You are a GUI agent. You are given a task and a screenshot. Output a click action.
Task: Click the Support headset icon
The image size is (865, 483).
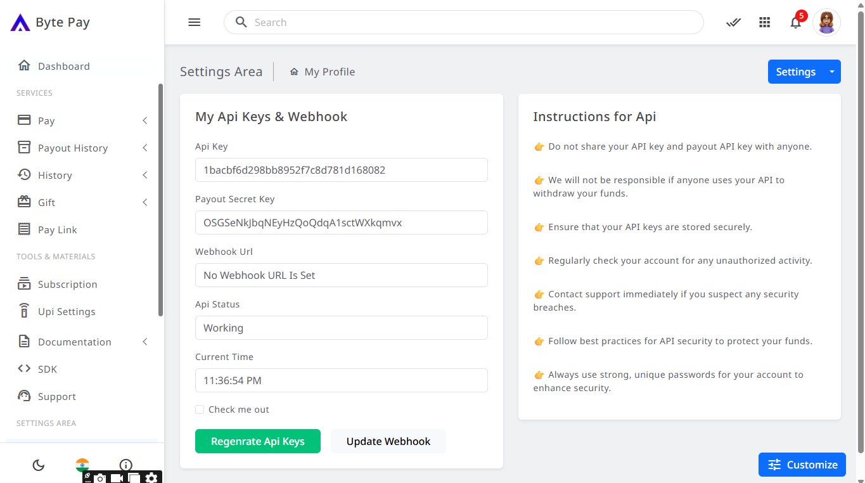point(24,396)
